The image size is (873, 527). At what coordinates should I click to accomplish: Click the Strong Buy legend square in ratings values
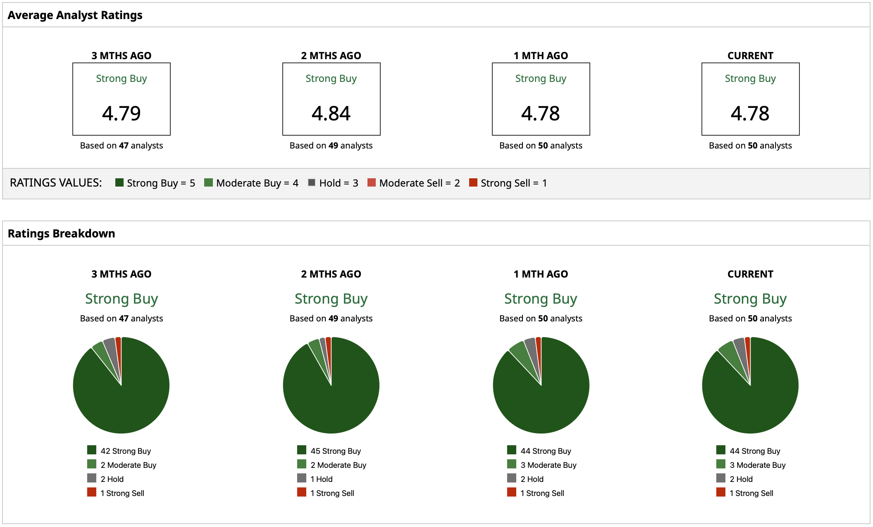[119, 182]
